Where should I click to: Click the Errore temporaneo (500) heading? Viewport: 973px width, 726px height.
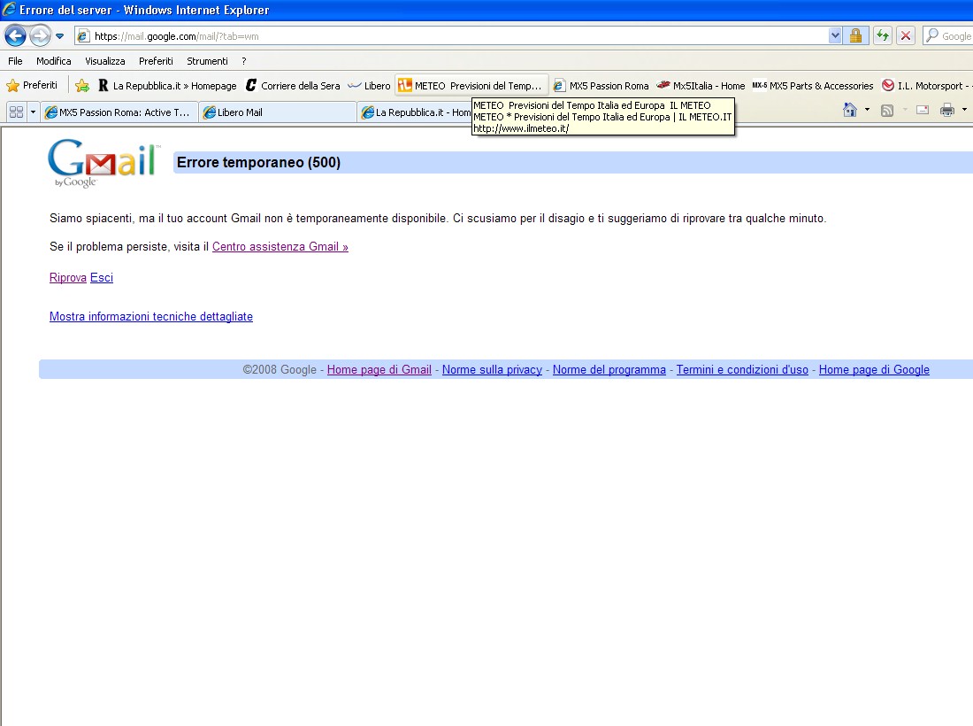pos(259,163)
